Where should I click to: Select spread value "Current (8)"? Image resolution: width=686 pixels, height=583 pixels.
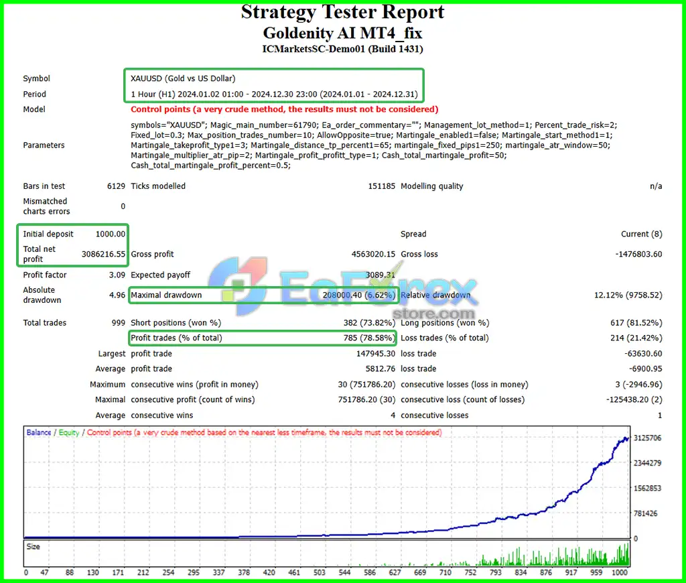pos(641,234)
